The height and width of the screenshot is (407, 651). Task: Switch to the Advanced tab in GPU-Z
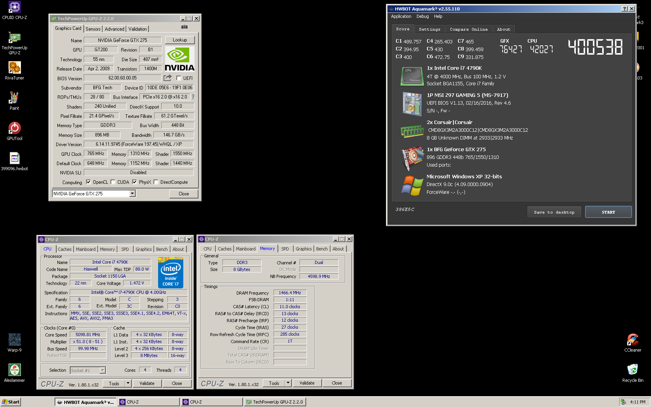114,29
